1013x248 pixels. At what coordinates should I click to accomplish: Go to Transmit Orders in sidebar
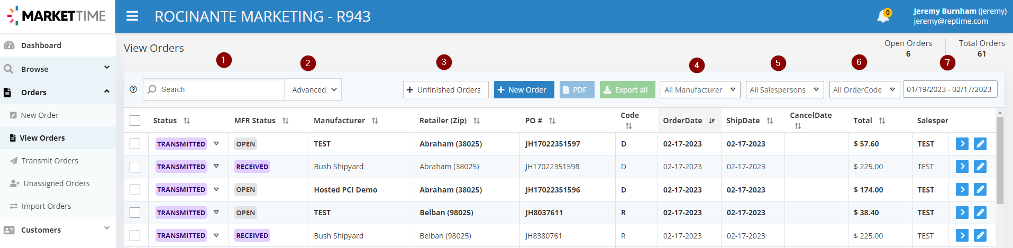50,161
